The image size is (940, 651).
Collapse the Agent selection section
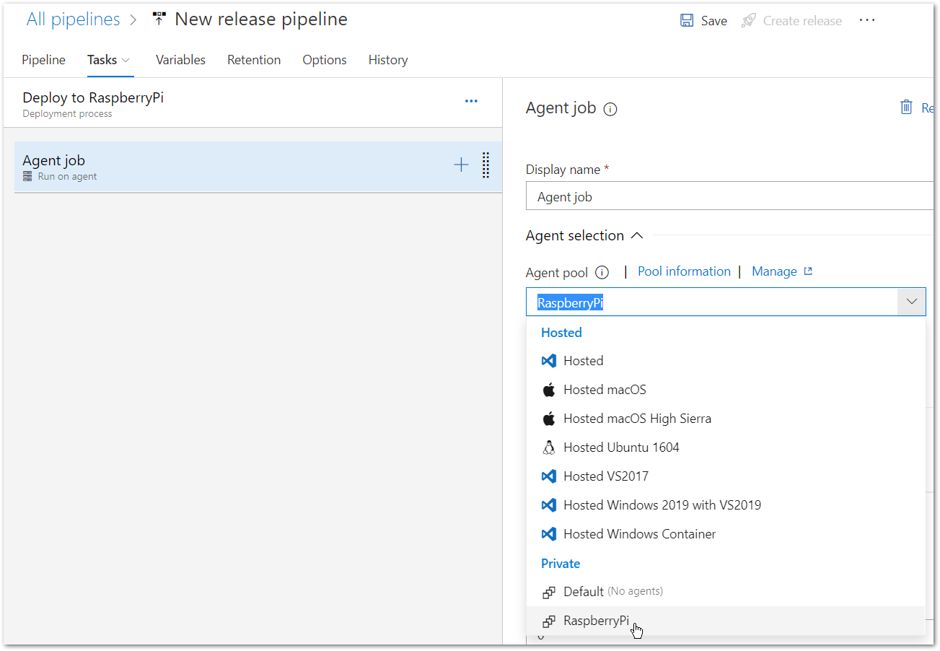point(636,235)
